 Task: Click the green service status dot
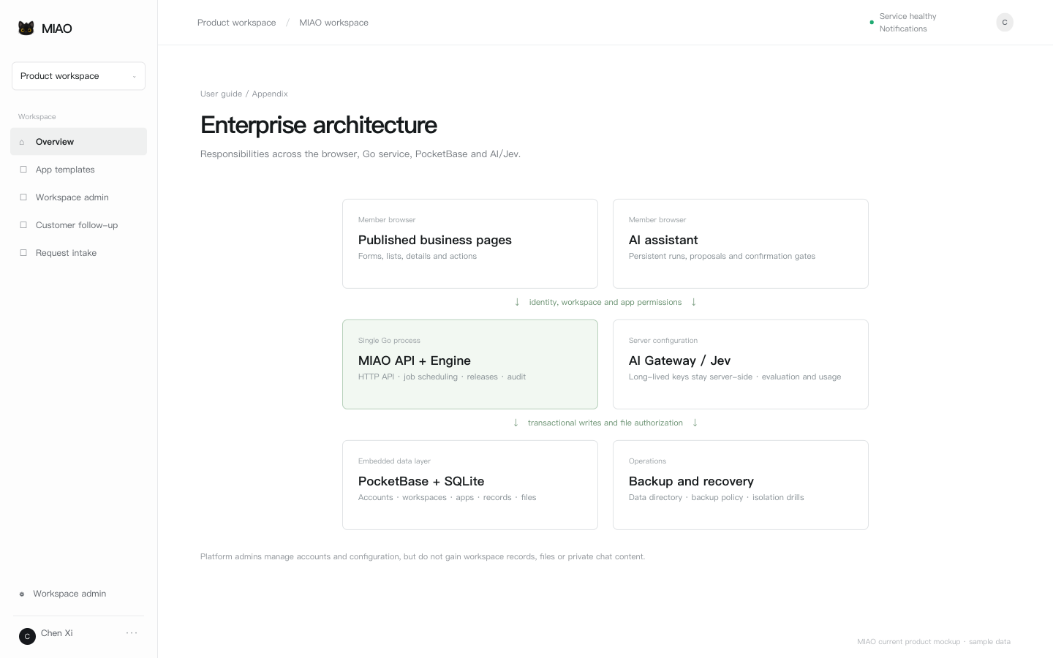pyautogui.click(x=872, y=23)
